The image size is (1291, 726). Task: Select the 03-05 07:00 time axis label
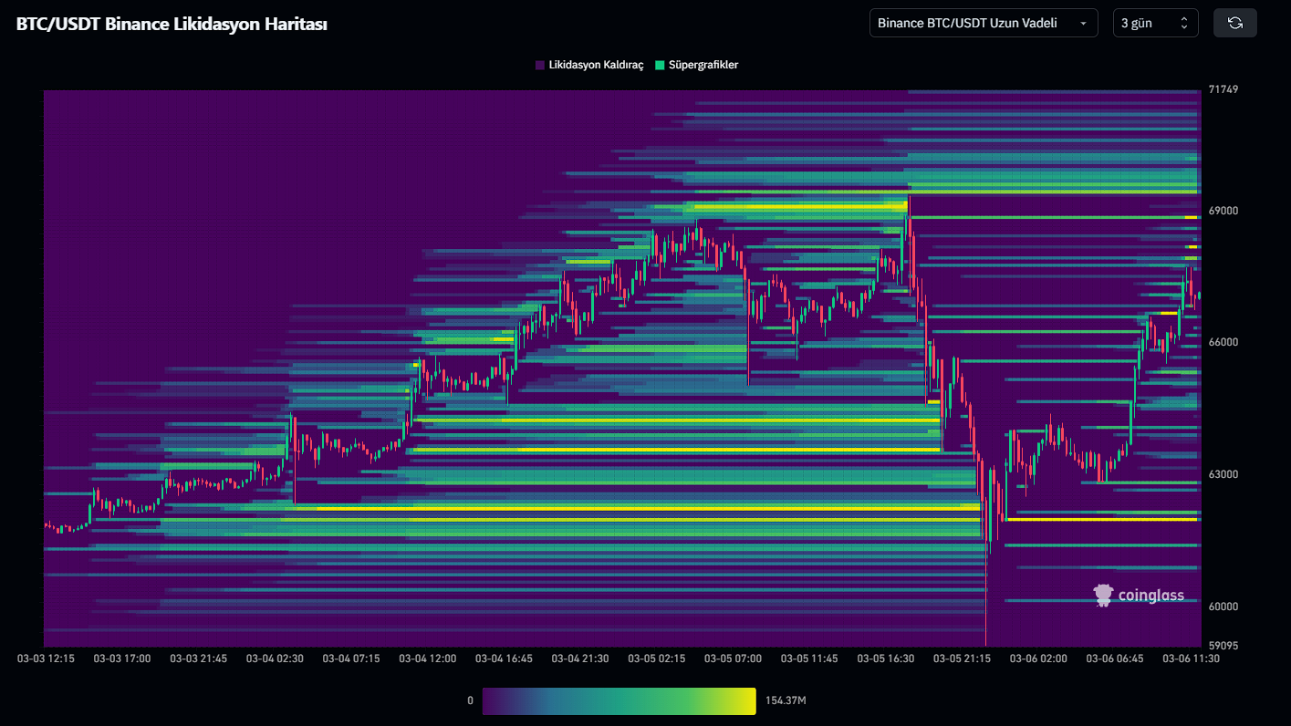point(734,659)
